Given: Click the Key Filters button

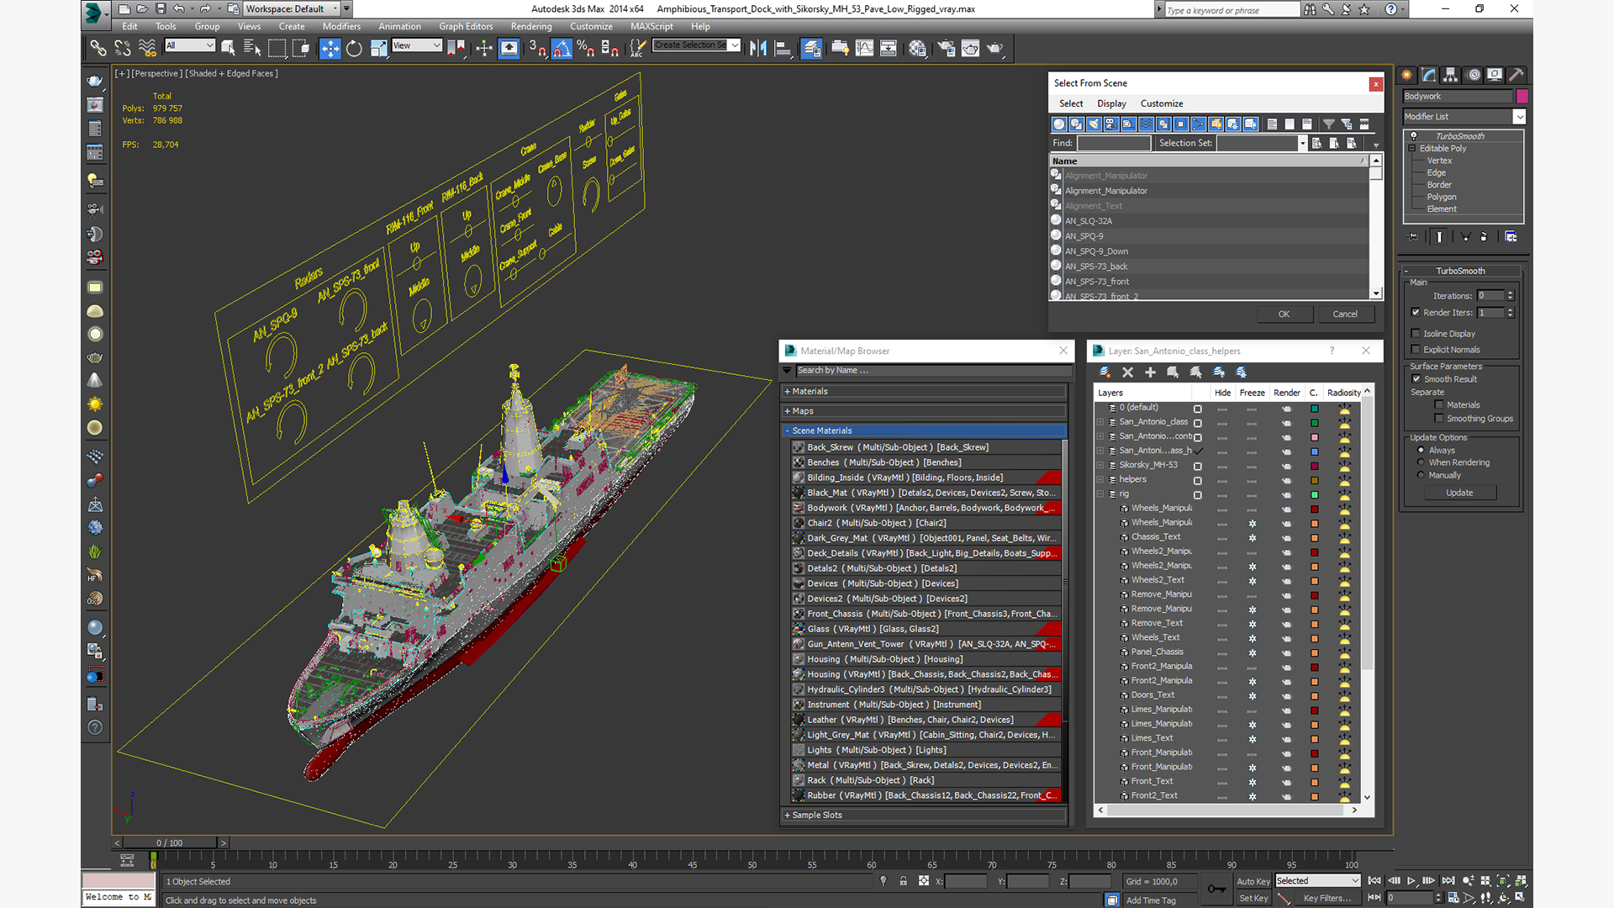Looking at the screenshot, I should pyautogui.click(x=1327, y=899).
